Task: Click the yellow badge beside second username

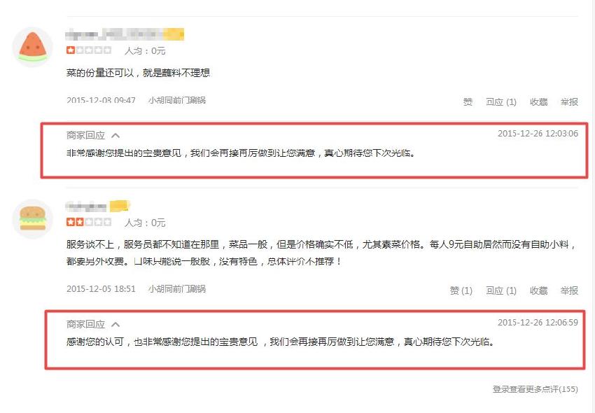Action: (120, 206)
